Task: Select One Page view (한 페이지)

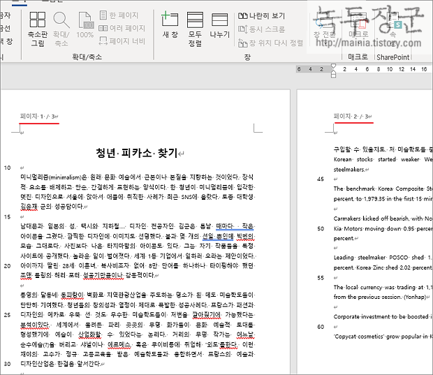Action: 119,15
